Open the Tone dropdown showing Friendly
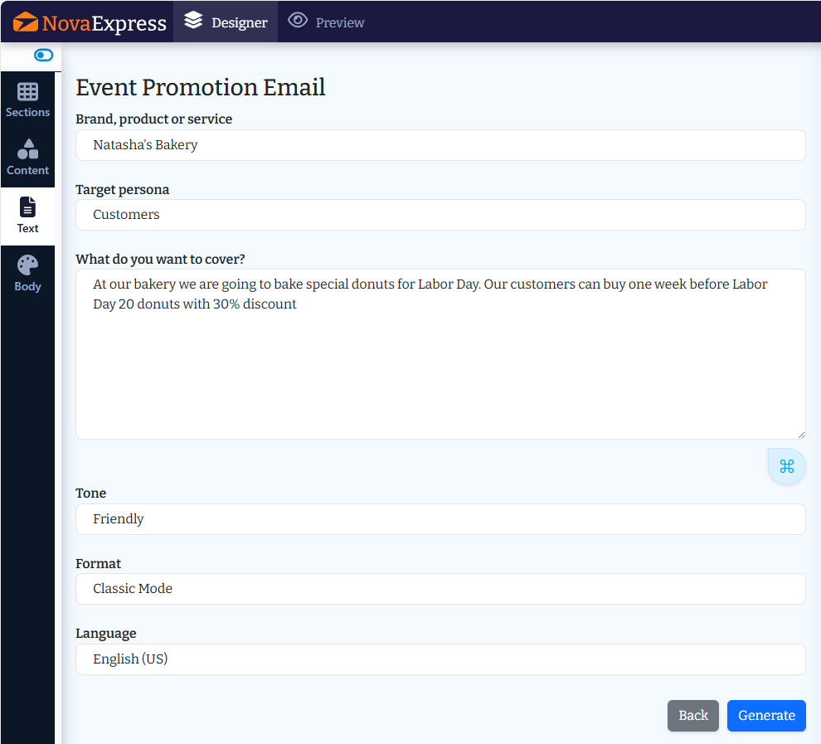 (x=440, y=519)
